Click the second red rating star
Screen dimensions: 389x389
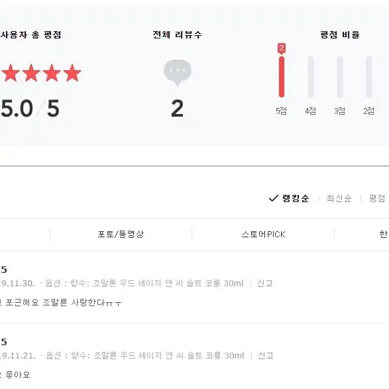tap(31, 73)
